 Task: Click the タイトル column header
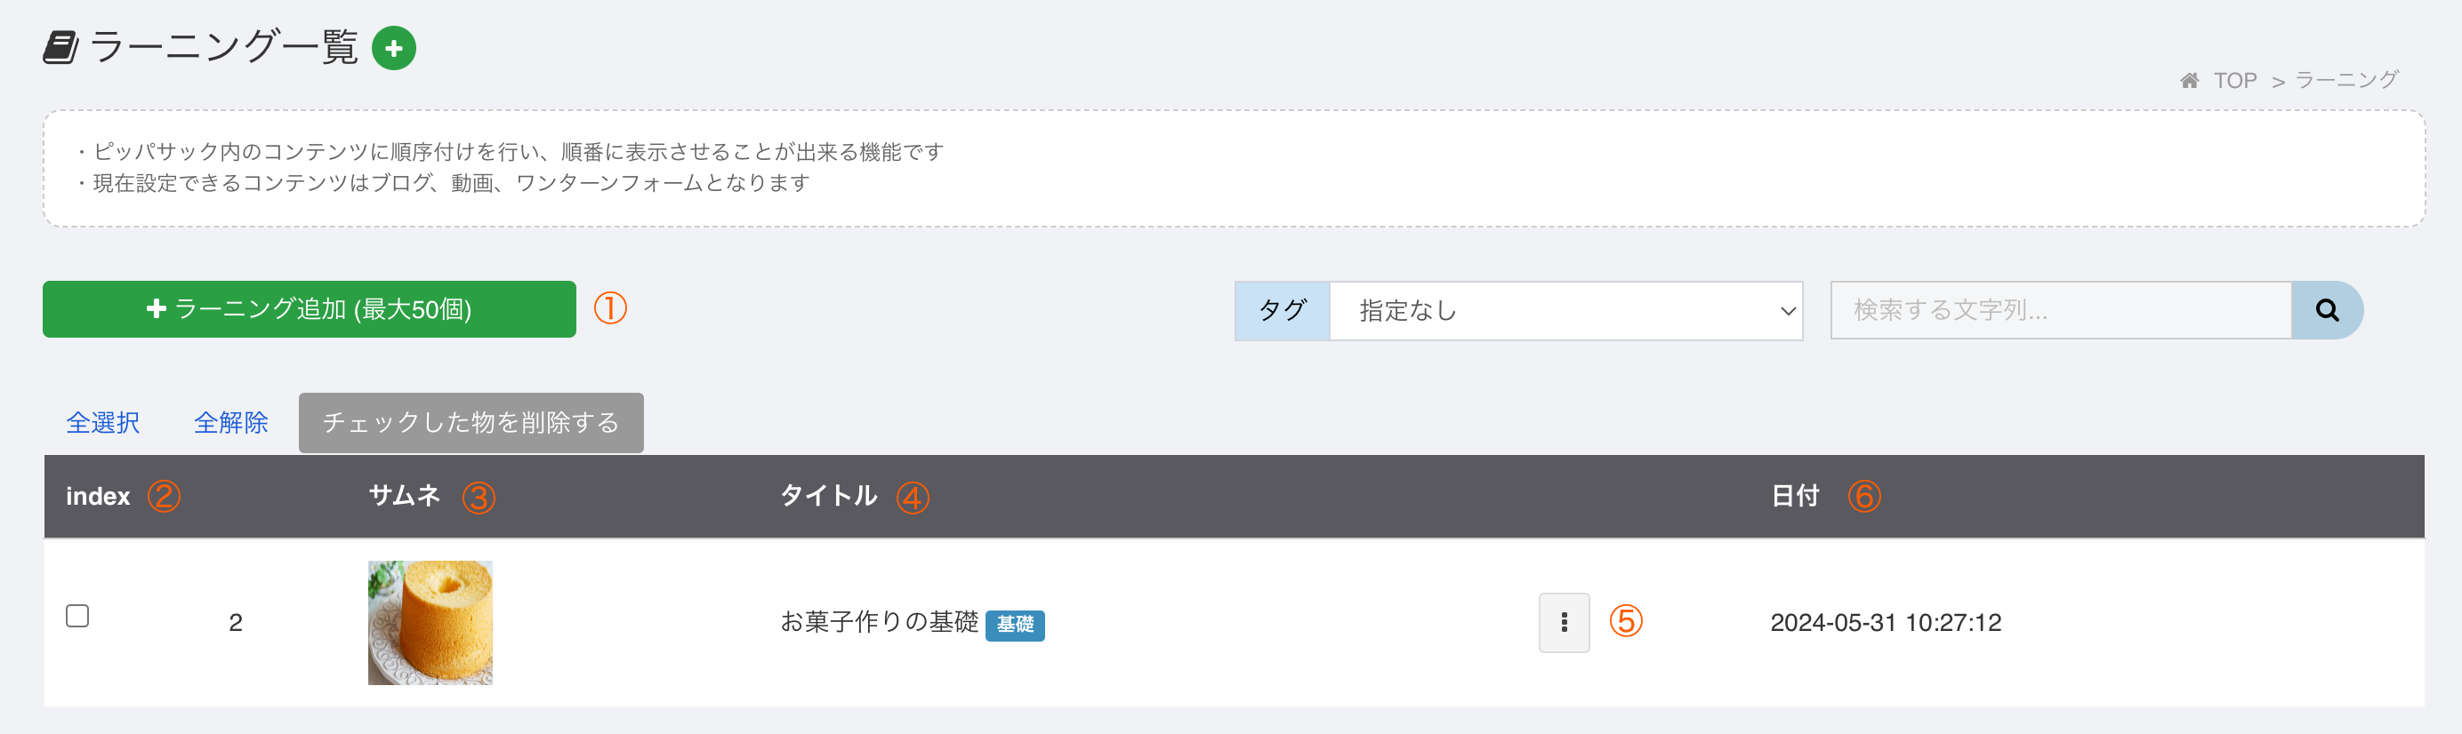(x=829, y=497)
